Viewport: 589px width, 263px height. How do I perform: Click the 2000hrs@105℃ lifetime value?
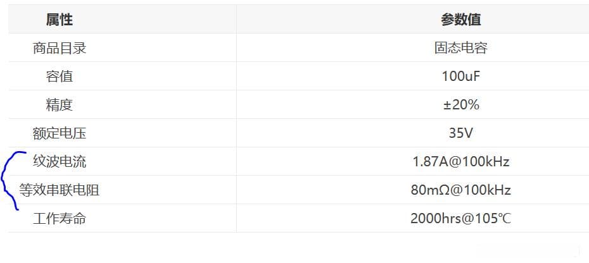(x=460, y=219)
